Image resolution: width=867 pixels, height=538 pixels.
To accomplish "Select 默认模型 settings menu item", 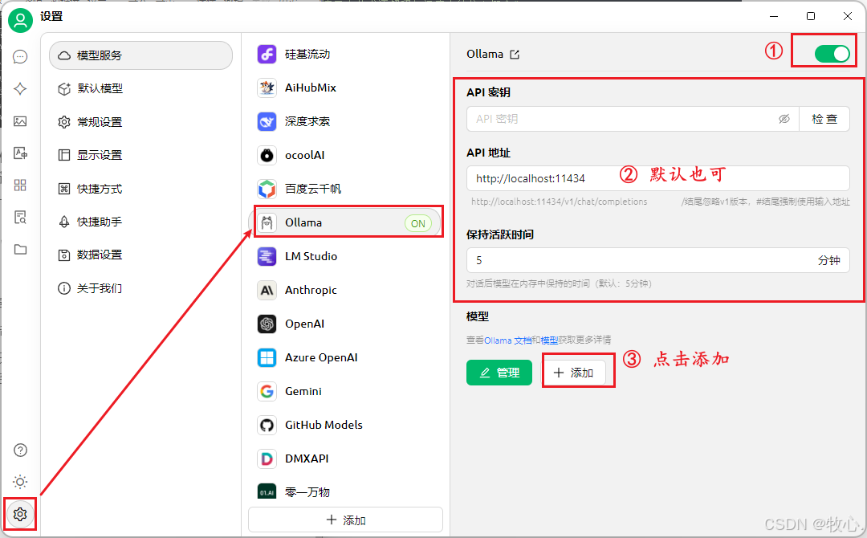I will (141, 88).
